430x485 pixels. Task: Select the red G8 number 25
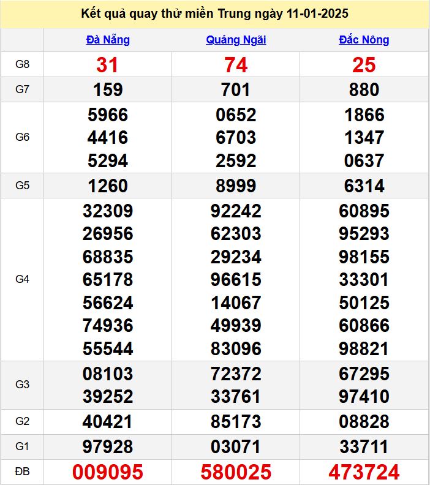point(364,65)
